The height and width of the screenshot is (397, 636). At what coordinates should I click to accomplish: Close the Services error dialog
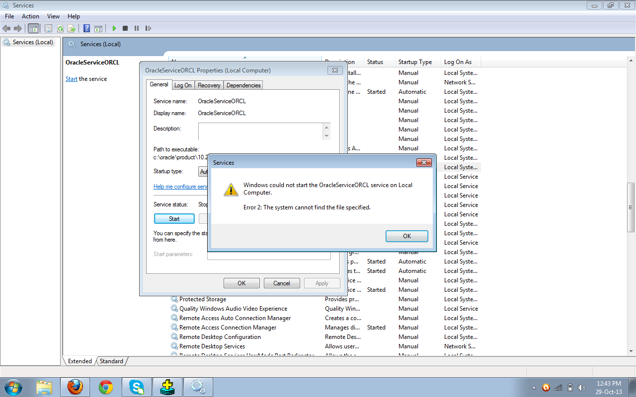point(424,163)
